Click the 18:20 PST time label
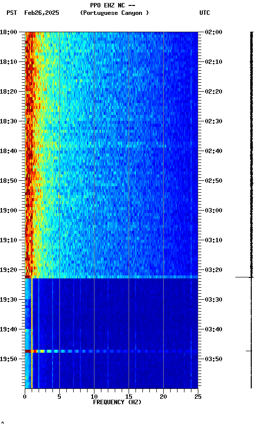Viewport: 273px width, 428px height. point(8,92)
